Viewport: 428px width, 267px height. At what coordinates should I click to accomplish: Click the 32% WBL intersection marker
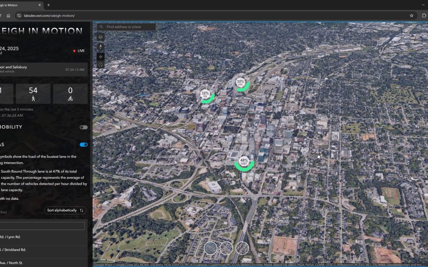pos(241,83)
